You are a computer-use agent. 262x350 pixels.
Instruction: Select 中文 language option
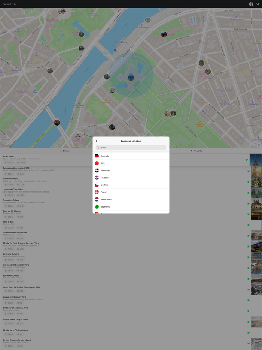[131, 163]
